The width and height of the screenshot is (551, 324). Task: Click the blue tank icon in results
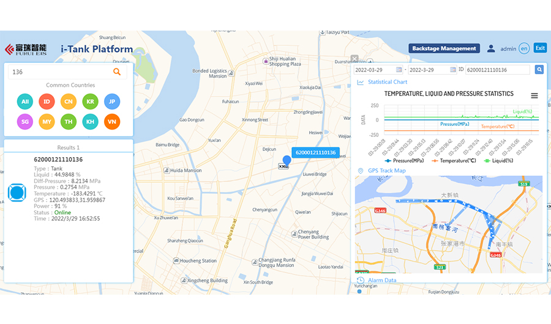[17, 193]
